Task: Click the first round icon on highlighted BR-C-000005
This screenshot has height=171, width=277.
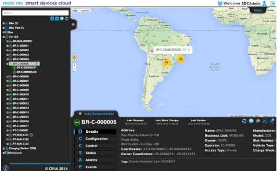Action: (32, 64)
